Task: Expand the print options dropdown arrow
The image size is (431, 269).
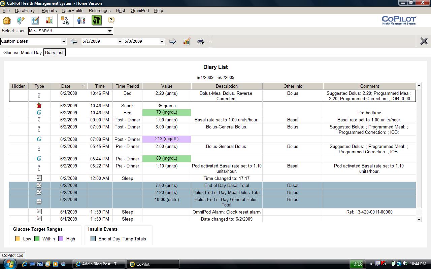Action: tap(210, 41)
